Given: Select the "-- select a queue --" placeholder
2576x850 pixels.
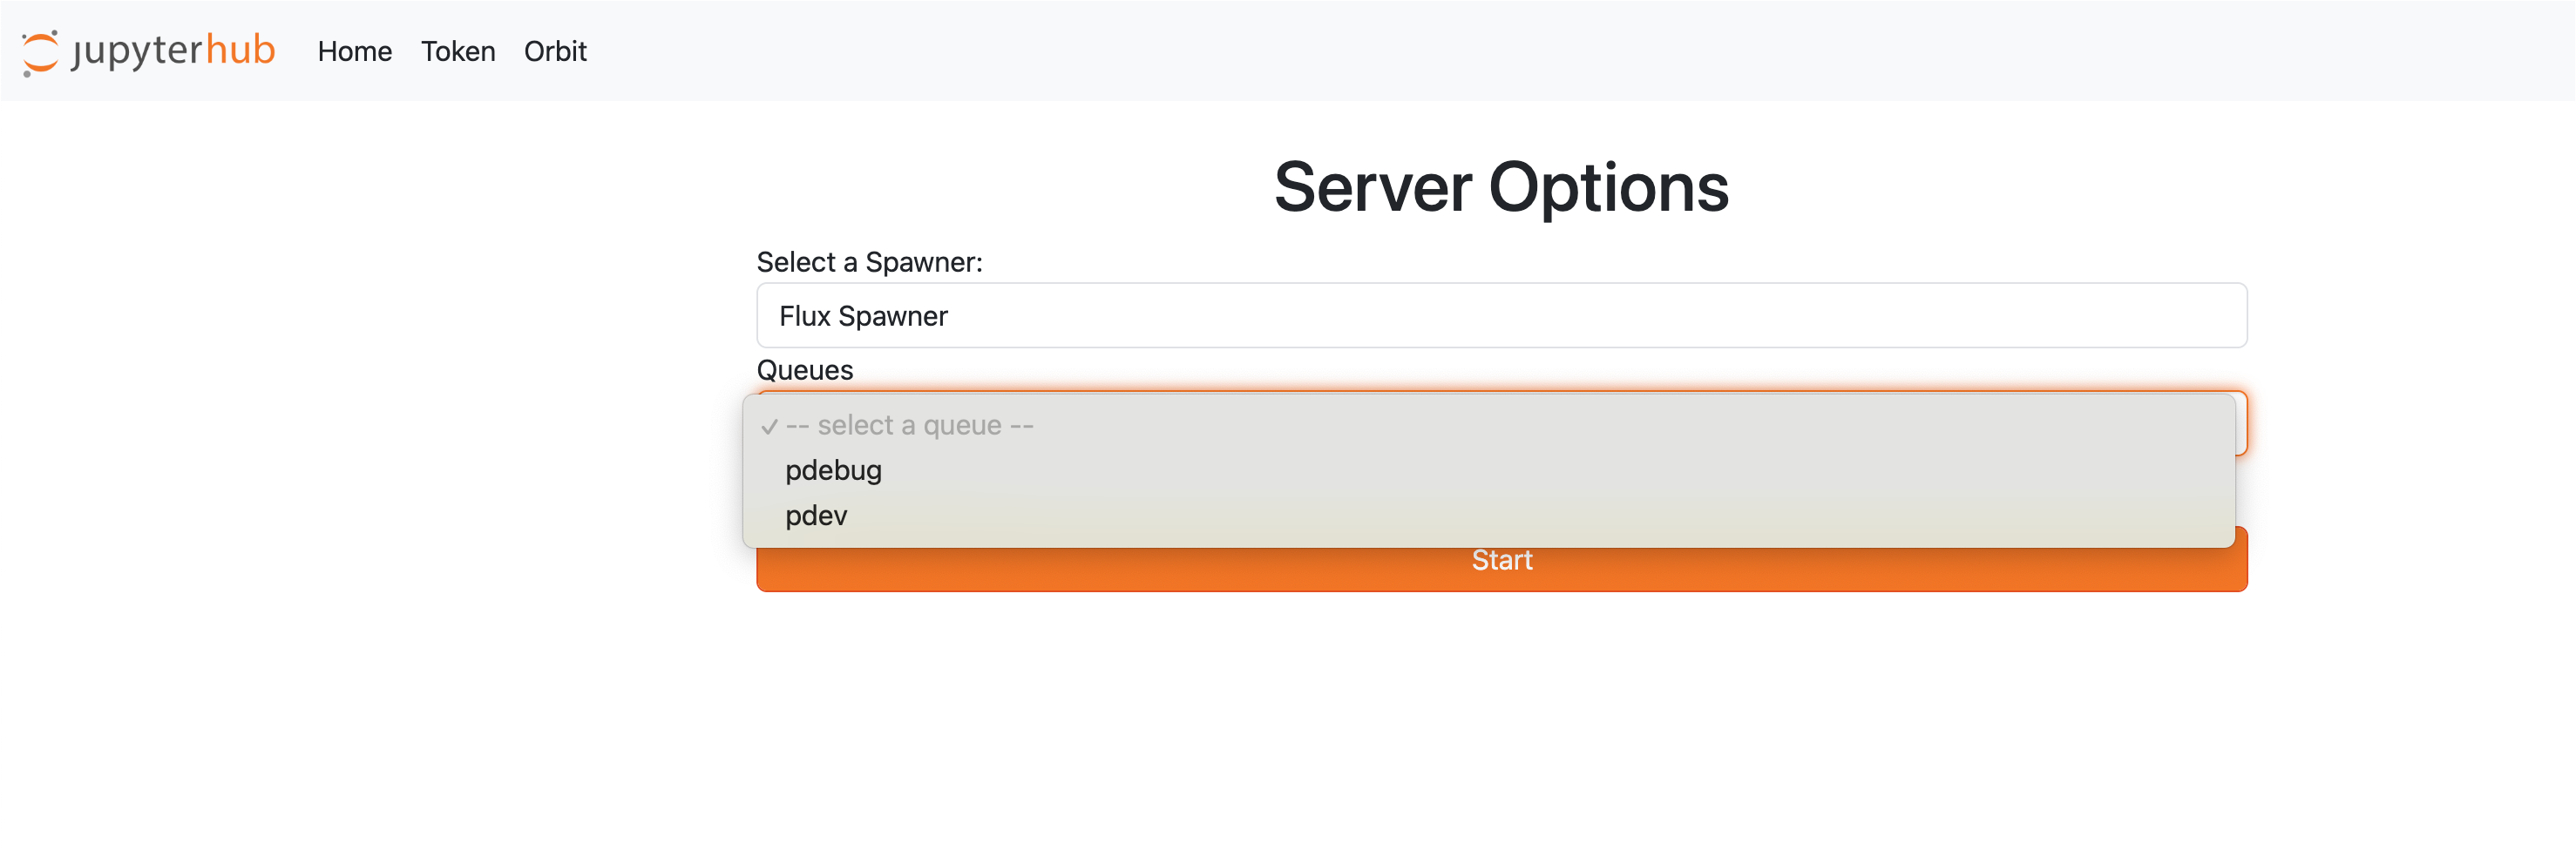Looking at the screenshot, I should coord(909,426).
